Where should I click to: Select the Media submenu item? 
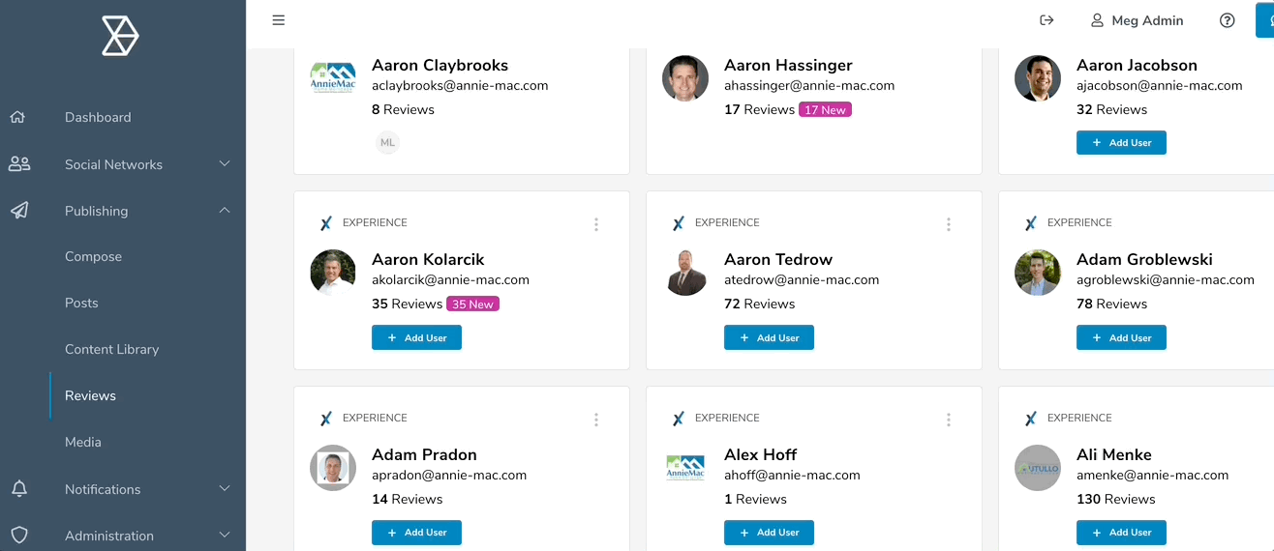83,443
